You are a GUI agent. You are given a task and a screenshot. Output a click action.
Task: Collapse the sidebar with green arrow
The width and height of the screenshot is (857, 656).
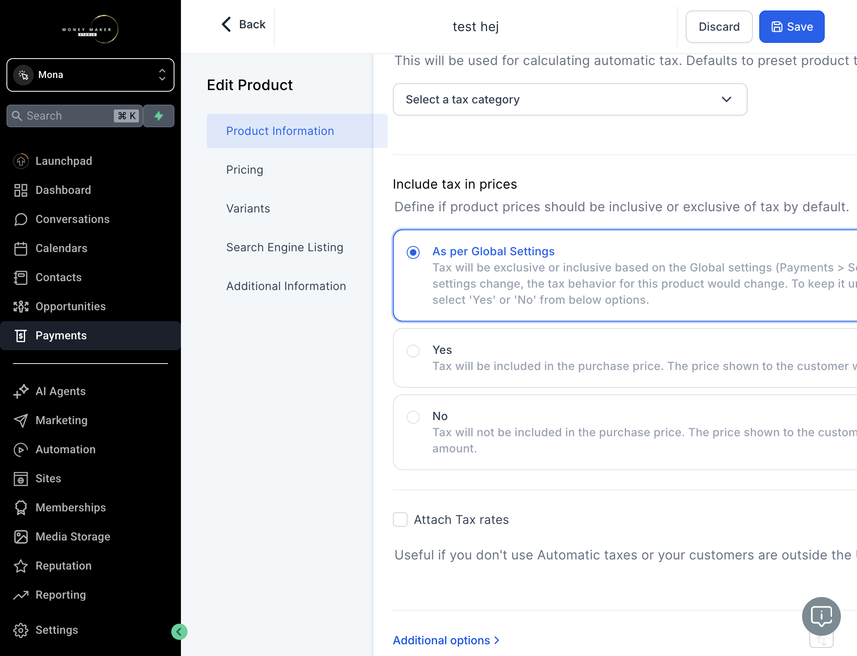(x=179, y=631)
